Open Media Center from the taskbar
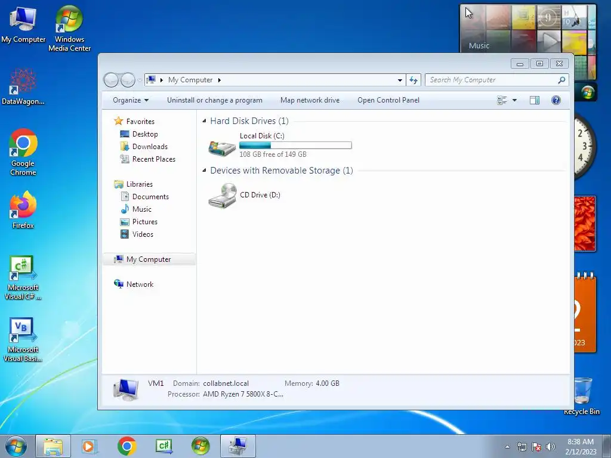Image resolution: width=611 pixels, height=458 pixels. click(200, 446)
